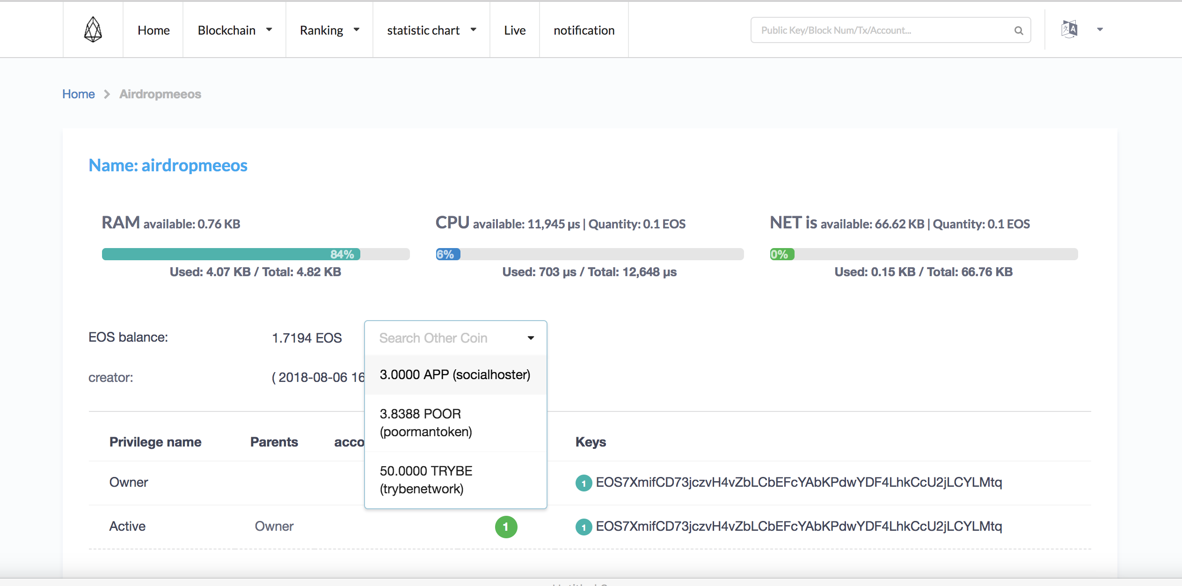
Task: Click the breadcrumb chevron separator
Action: tap(107, 94)
